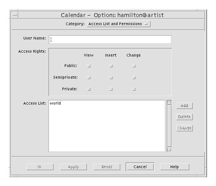The height and width of the screenshot is (186, 216).
Task: Focus the User Name text field
Action: tap(110, 40)
